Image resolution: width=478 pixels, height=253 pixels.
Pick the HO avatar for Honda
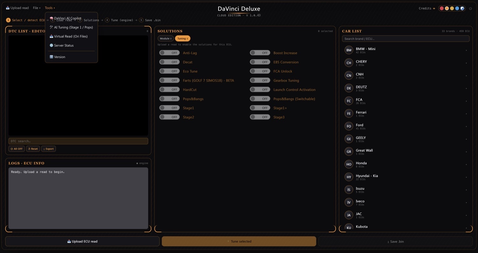click(349, 164)
